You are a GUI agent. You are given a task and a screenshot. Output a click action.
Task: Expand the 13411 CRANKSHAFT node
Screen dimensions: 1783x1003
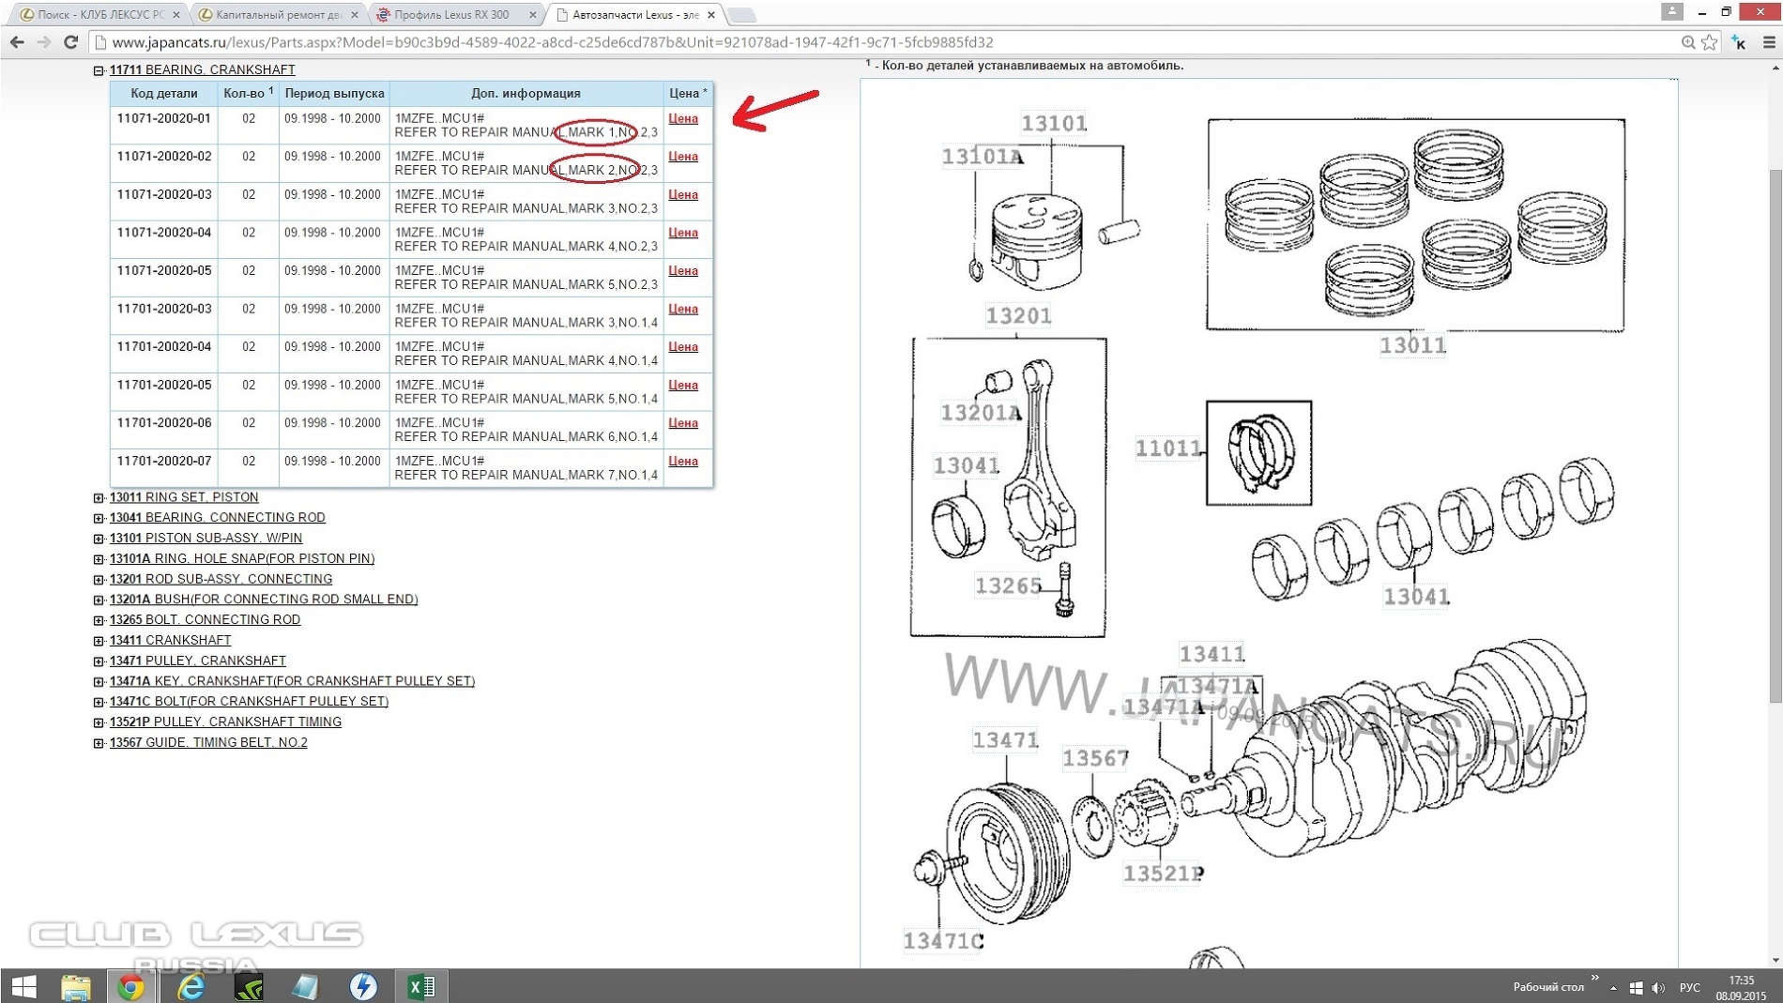point(99,642)
